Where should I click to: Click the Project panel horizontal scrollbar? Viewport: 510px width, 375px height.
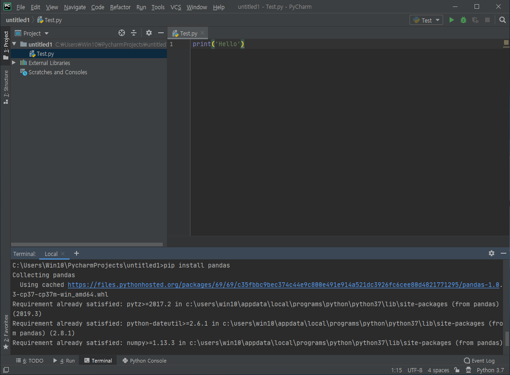(x=87, y=244)
